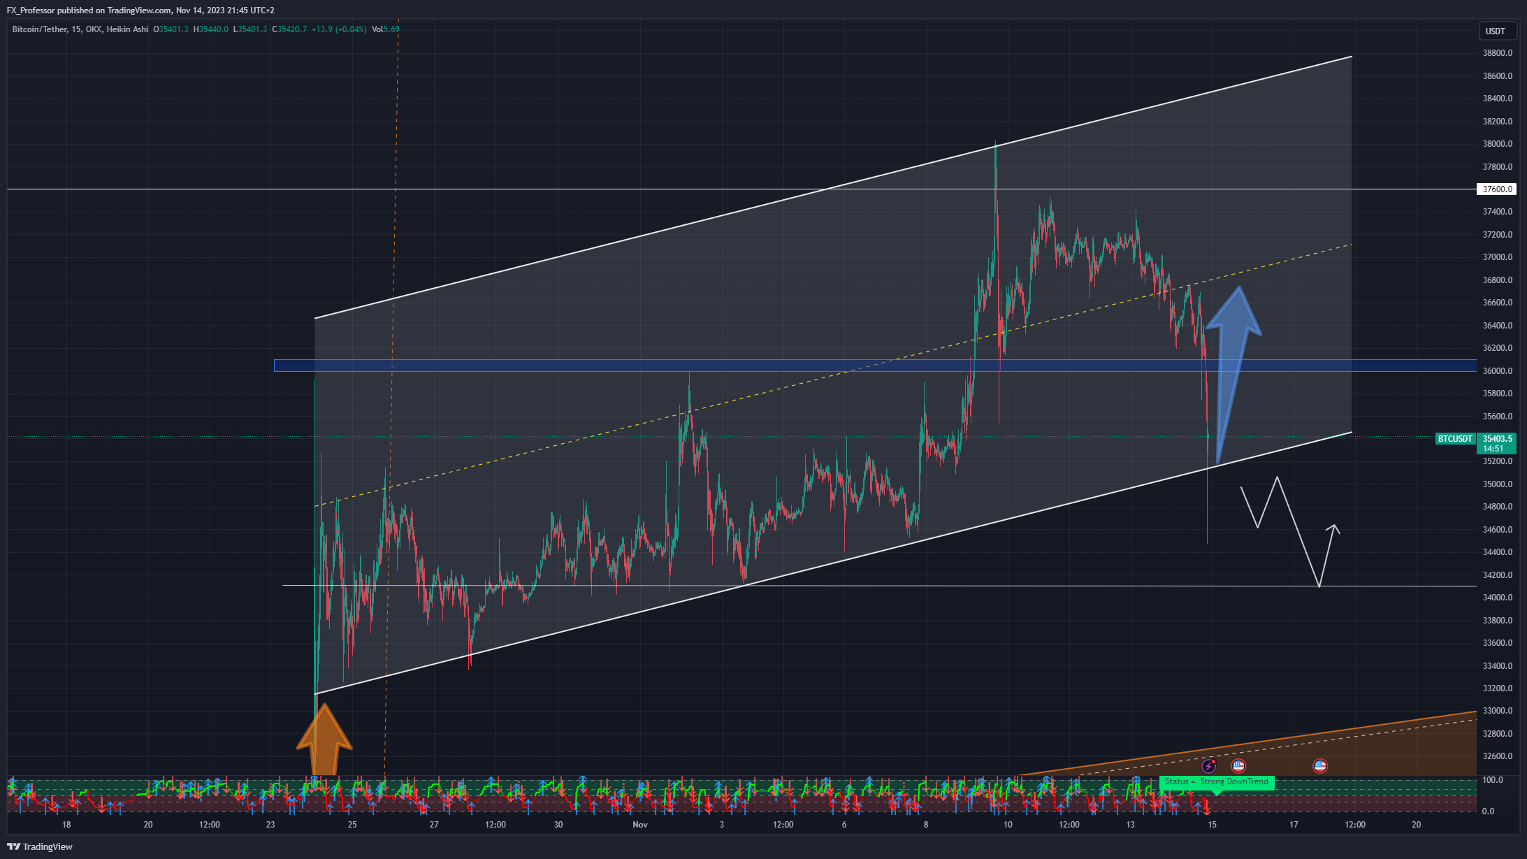Click the 13 date on time axis
This screenshot has width=1527, height=859.
pos(1130,825)
